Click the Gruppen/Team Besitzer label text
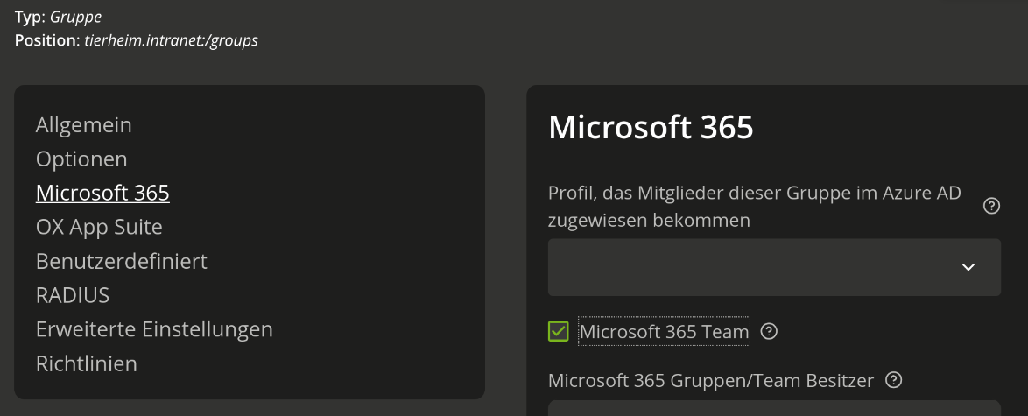This screenshot has height=416, width=1028. [x=711, y=380]
